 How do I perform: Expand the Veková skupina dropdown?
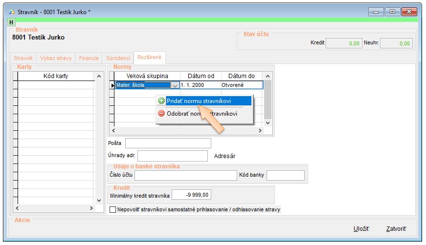coord(176,85)
